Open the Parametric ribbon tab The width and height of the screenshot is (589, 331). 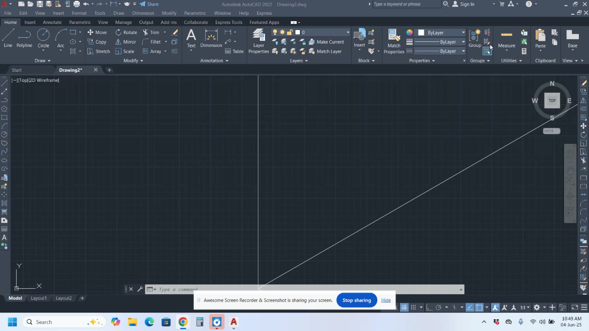tap(80, 22)
